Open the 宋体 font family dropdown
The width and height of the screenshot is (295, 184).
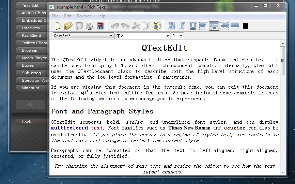click(x=142, y=36)
